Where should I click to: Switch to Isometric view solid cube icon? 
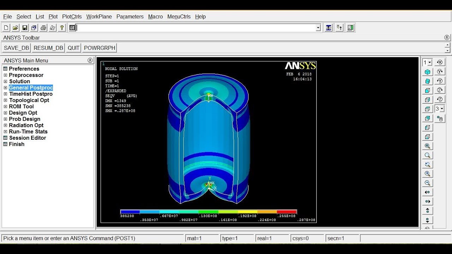428,72
